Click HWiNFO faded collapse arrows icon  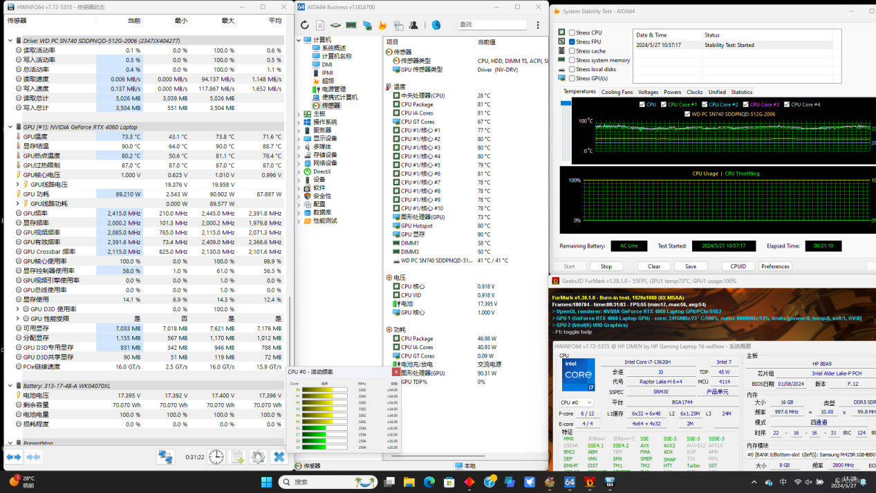coord(32,457)
